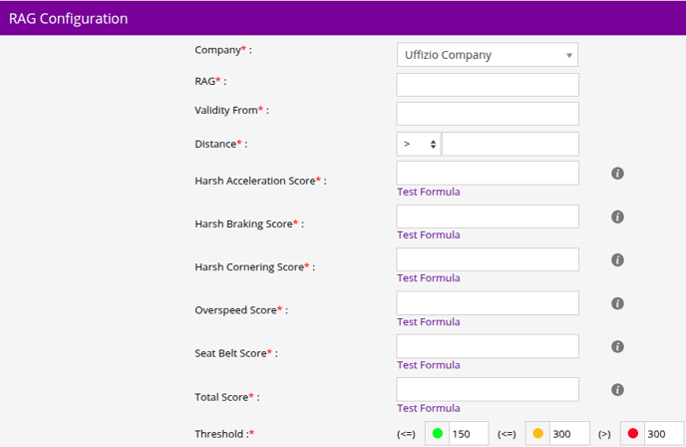Click Test Formula under Harsh Braking Score

point(429,235)
